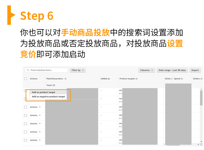Check the third row's checkbox
This screenshot has width=204, height=150.
click(26, 107)
